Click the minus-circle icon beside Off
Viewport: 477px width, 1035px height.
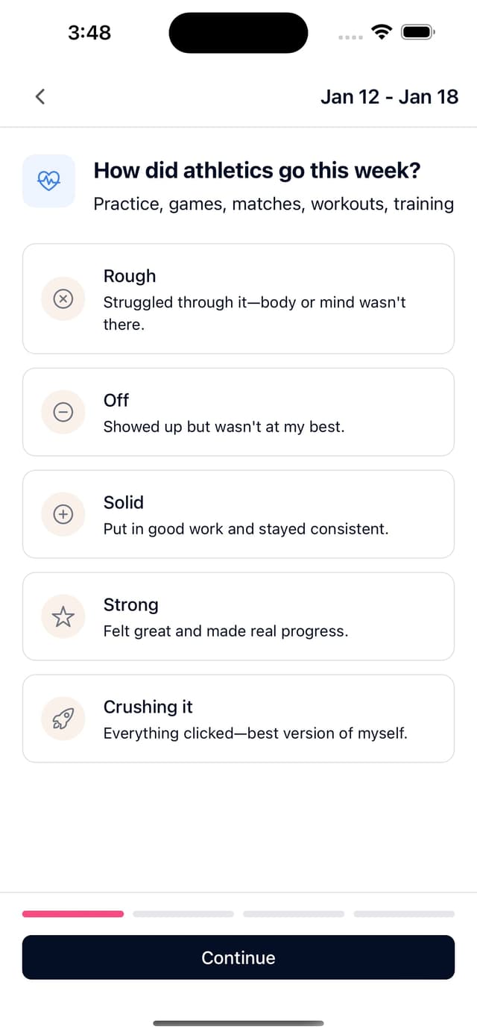pyautogui.click(x=63, y=412)
